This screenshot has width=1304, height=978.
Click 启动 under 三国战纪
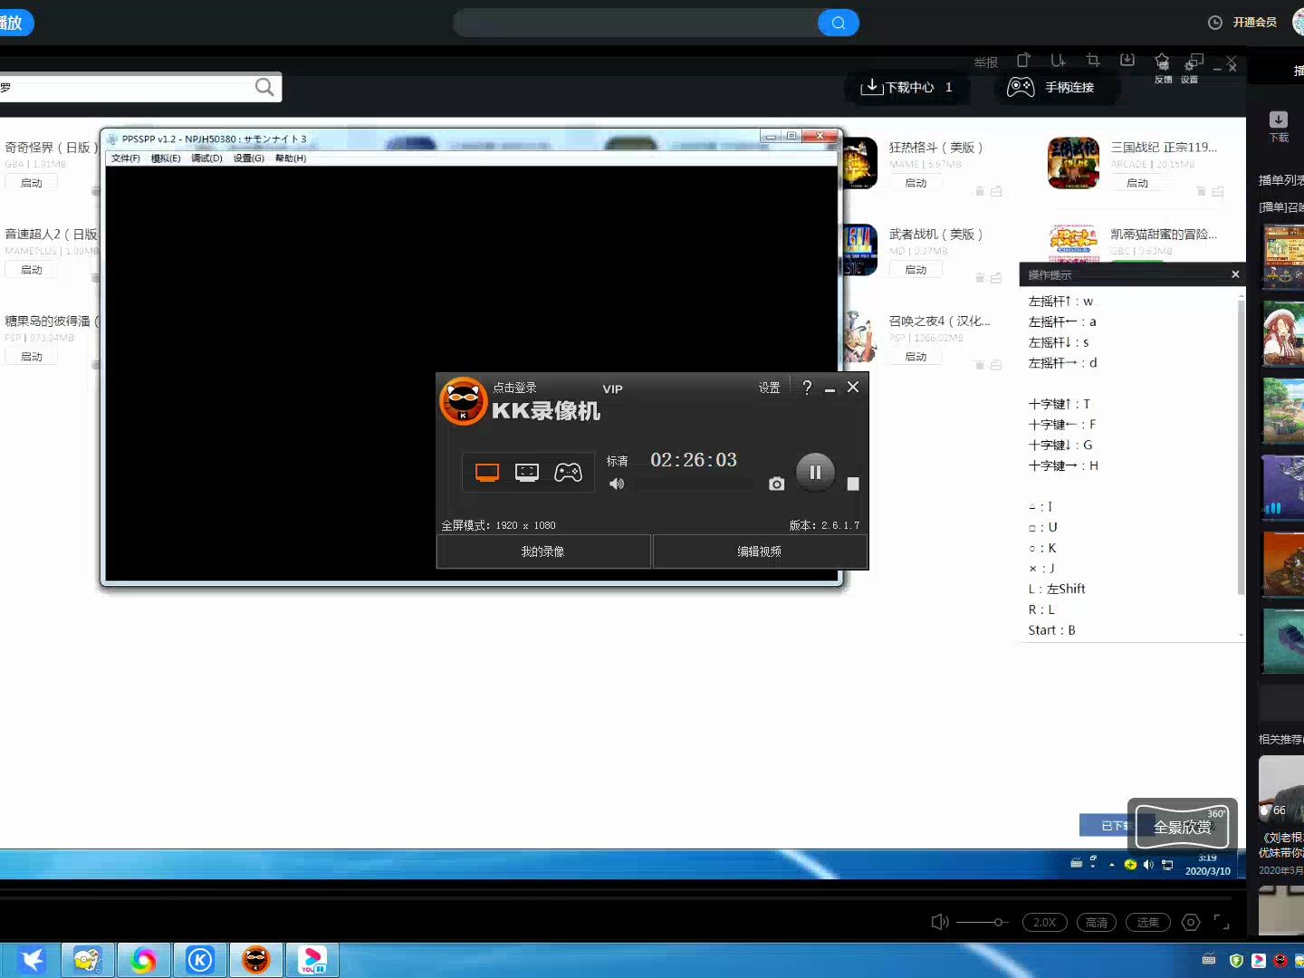[x=1137, y=183]
